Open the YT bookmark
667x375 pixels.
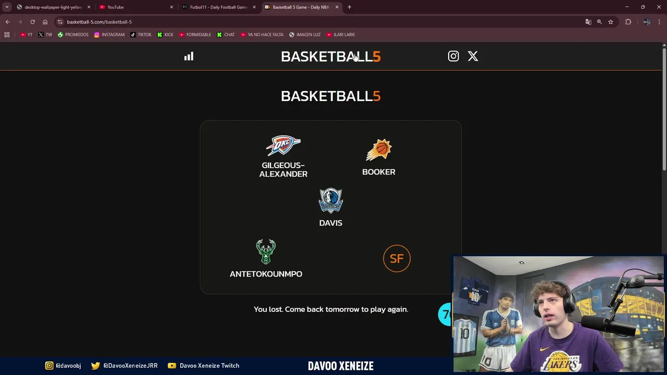(x=27, y=34)
